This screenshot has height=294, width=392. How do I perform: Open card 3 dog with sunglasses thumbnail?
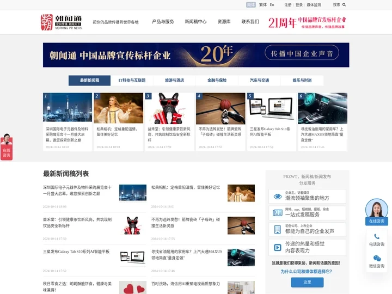click(169, 108)
